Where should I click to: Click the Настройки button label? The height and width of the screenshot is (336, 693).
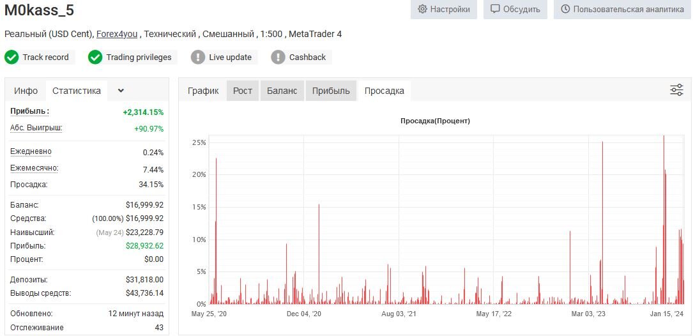click(450, 9)
